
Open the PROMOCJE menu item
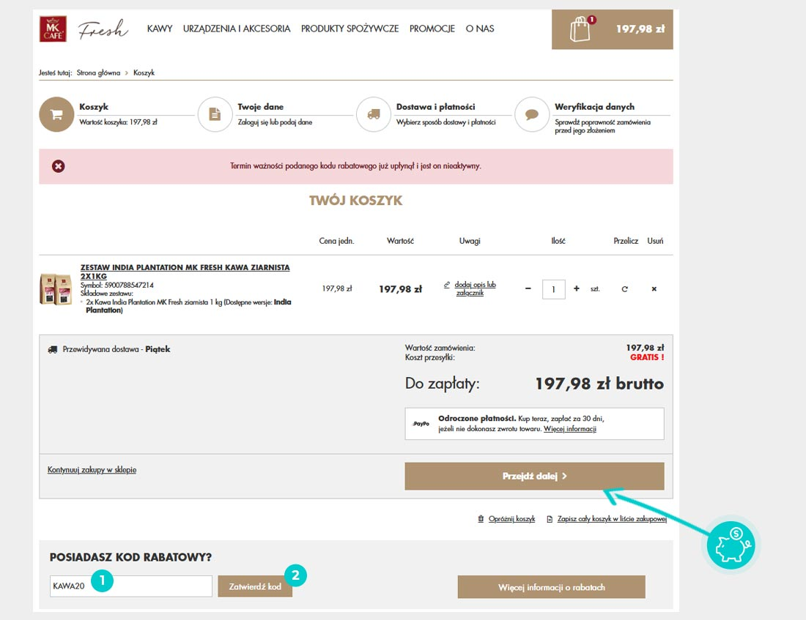tap(432, 29)
